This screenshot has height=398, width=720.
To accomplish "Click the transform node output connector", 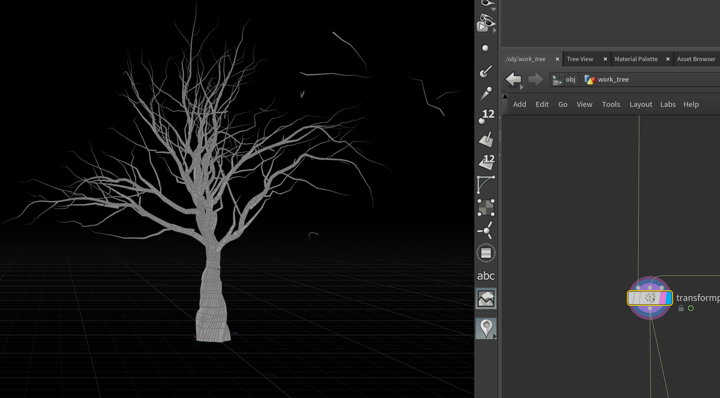I will coord(650,308).
